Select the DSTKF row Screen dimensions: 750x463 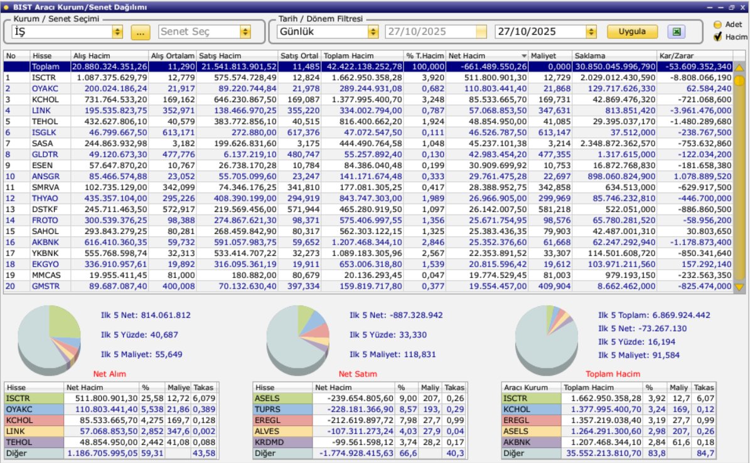coord(368,210)
